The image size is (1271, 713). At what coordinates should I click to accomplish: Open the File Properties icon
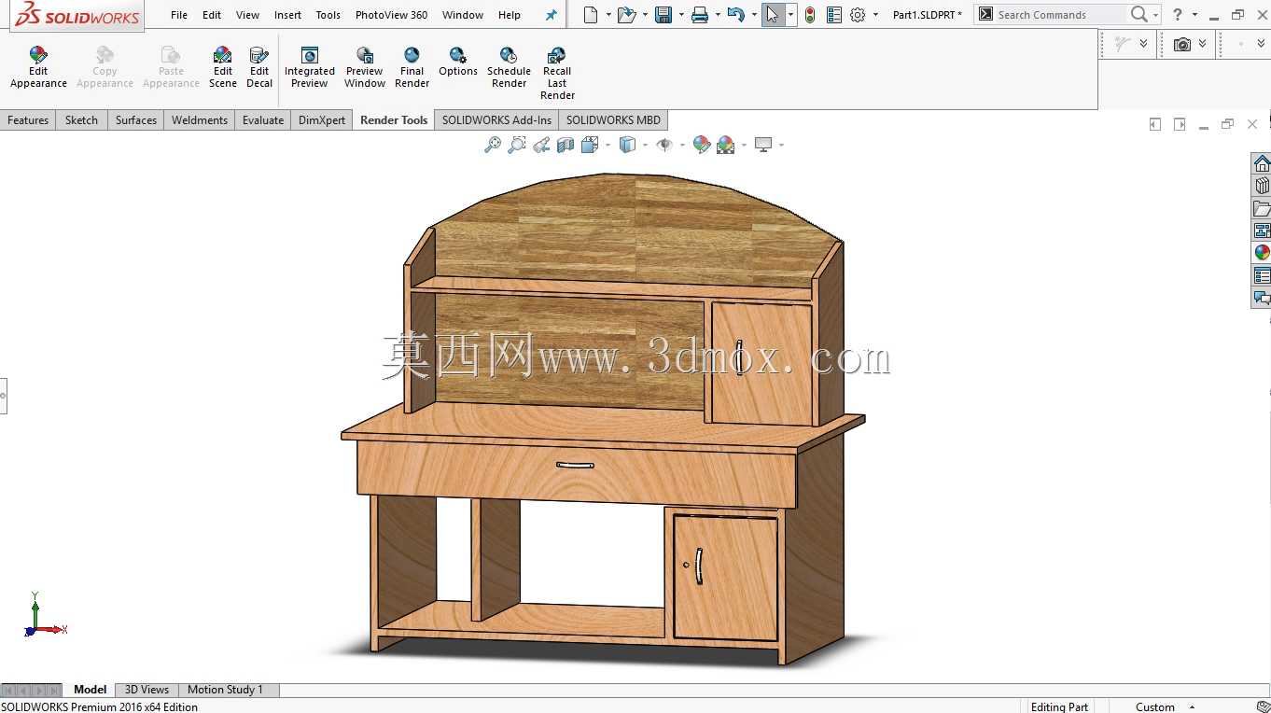tap(834, 15)
